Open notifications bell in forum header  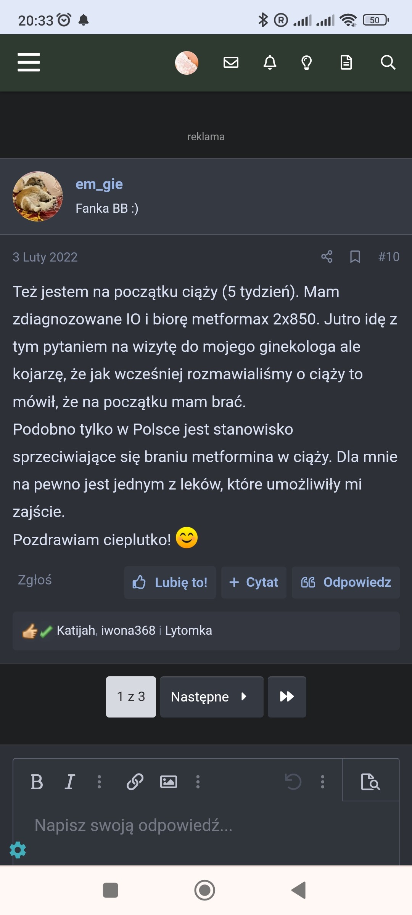pos(270,62)
